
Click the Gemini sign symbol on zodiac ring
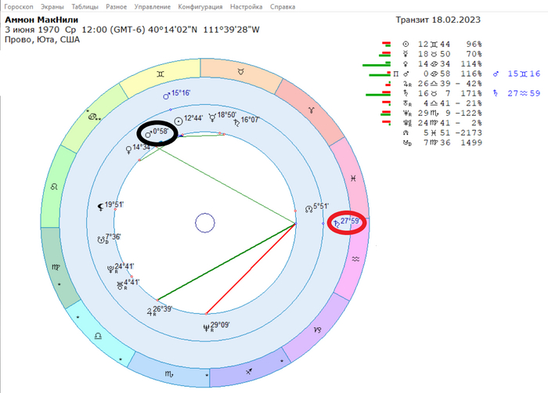(x=160, y=74)
